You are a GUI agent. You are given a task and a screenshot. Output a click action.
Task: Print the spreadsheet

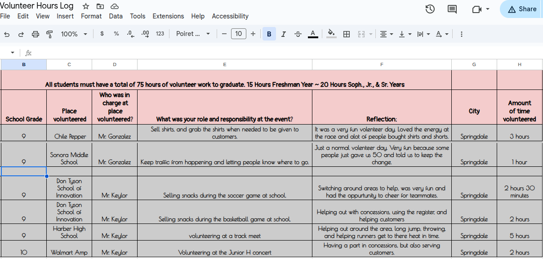pyautogui.click(x=36, y=34)
